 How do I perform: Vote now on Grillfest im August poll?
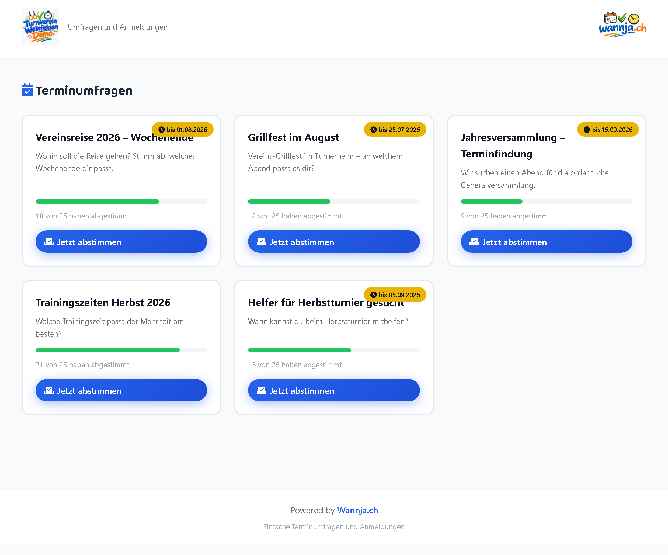click(x=334, y=242)
